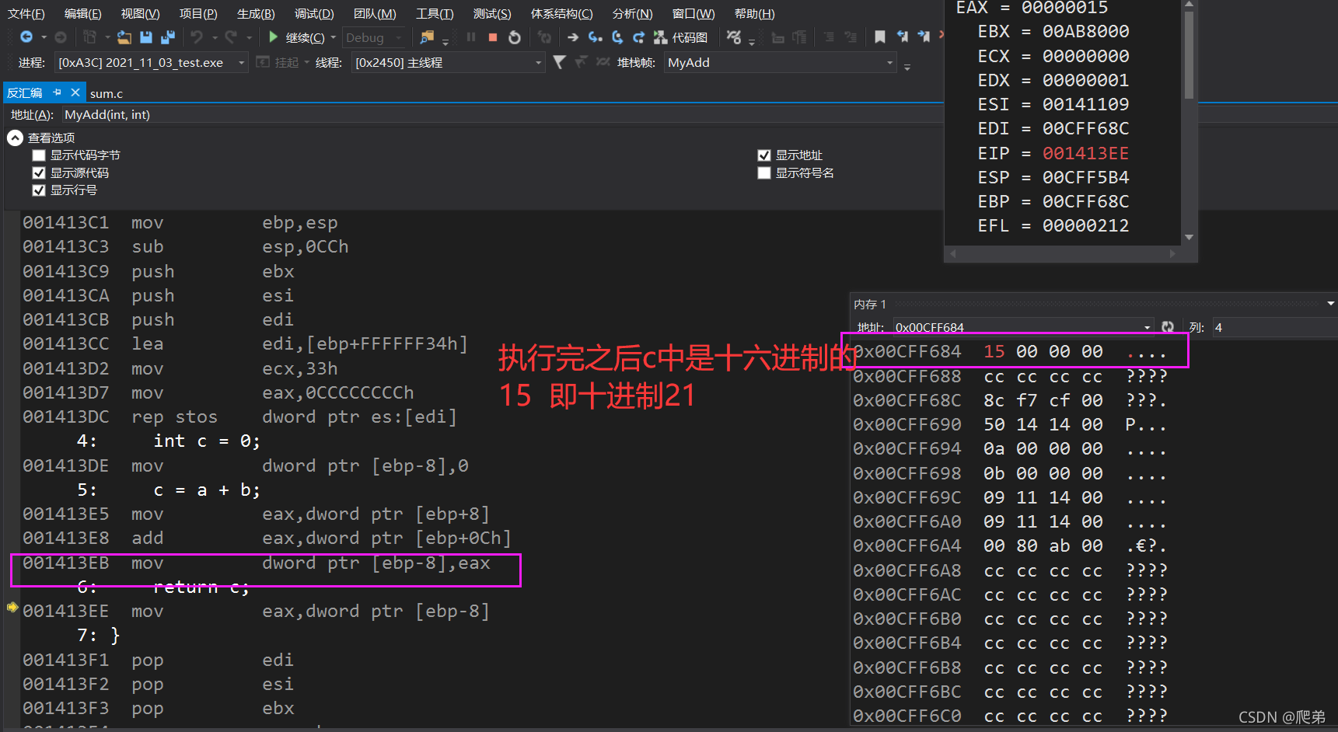Open the 窗口(W) menu
This screenshot has width=1338, height=732.
[693, 14]
